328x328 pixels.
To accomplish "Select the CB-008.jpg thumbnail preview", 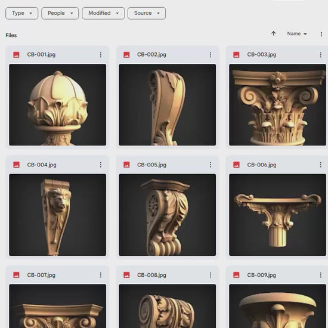I will point(168,306).
